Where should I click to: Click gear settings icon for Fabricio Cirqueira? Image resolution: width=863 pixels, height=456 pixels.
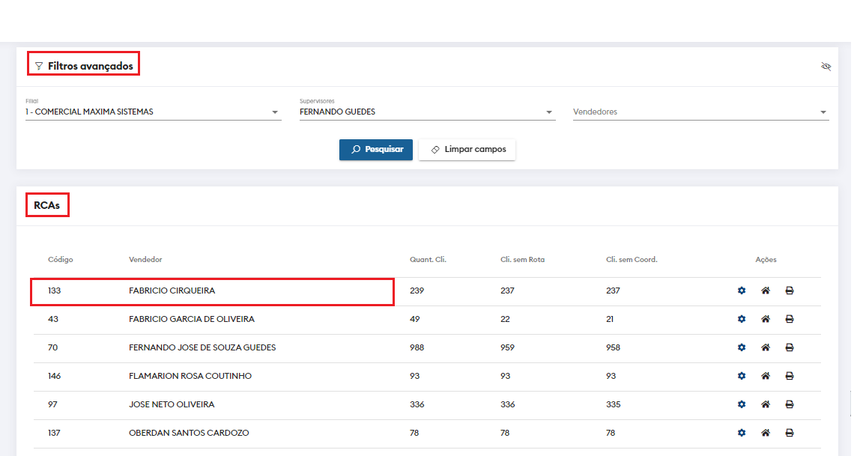(742, 291)
